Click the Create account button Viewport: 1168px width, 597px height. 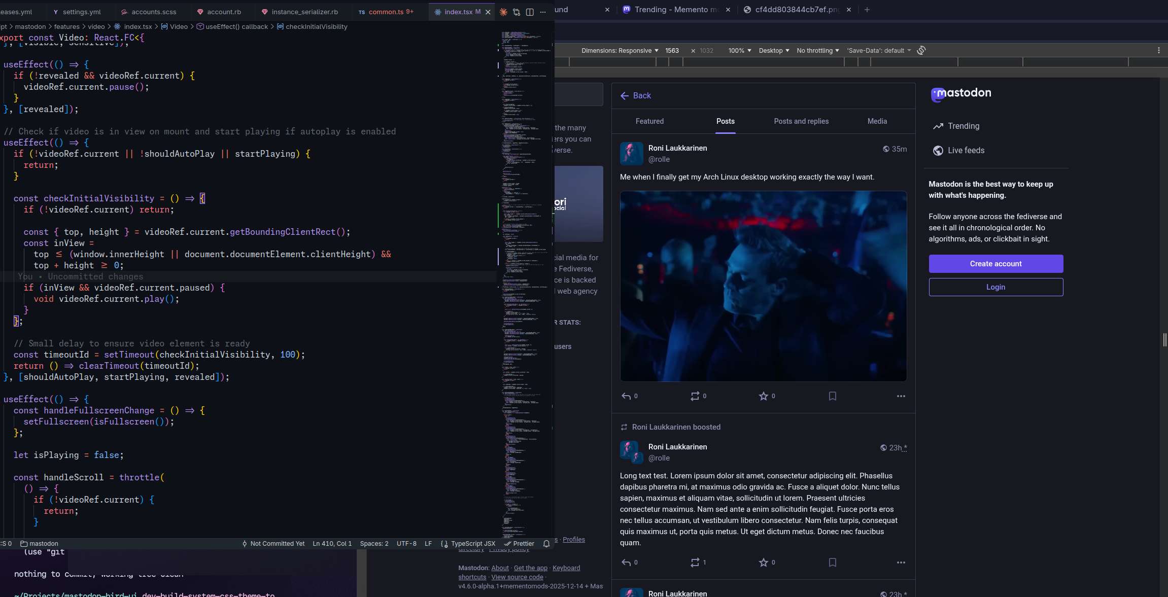(995, 264)
